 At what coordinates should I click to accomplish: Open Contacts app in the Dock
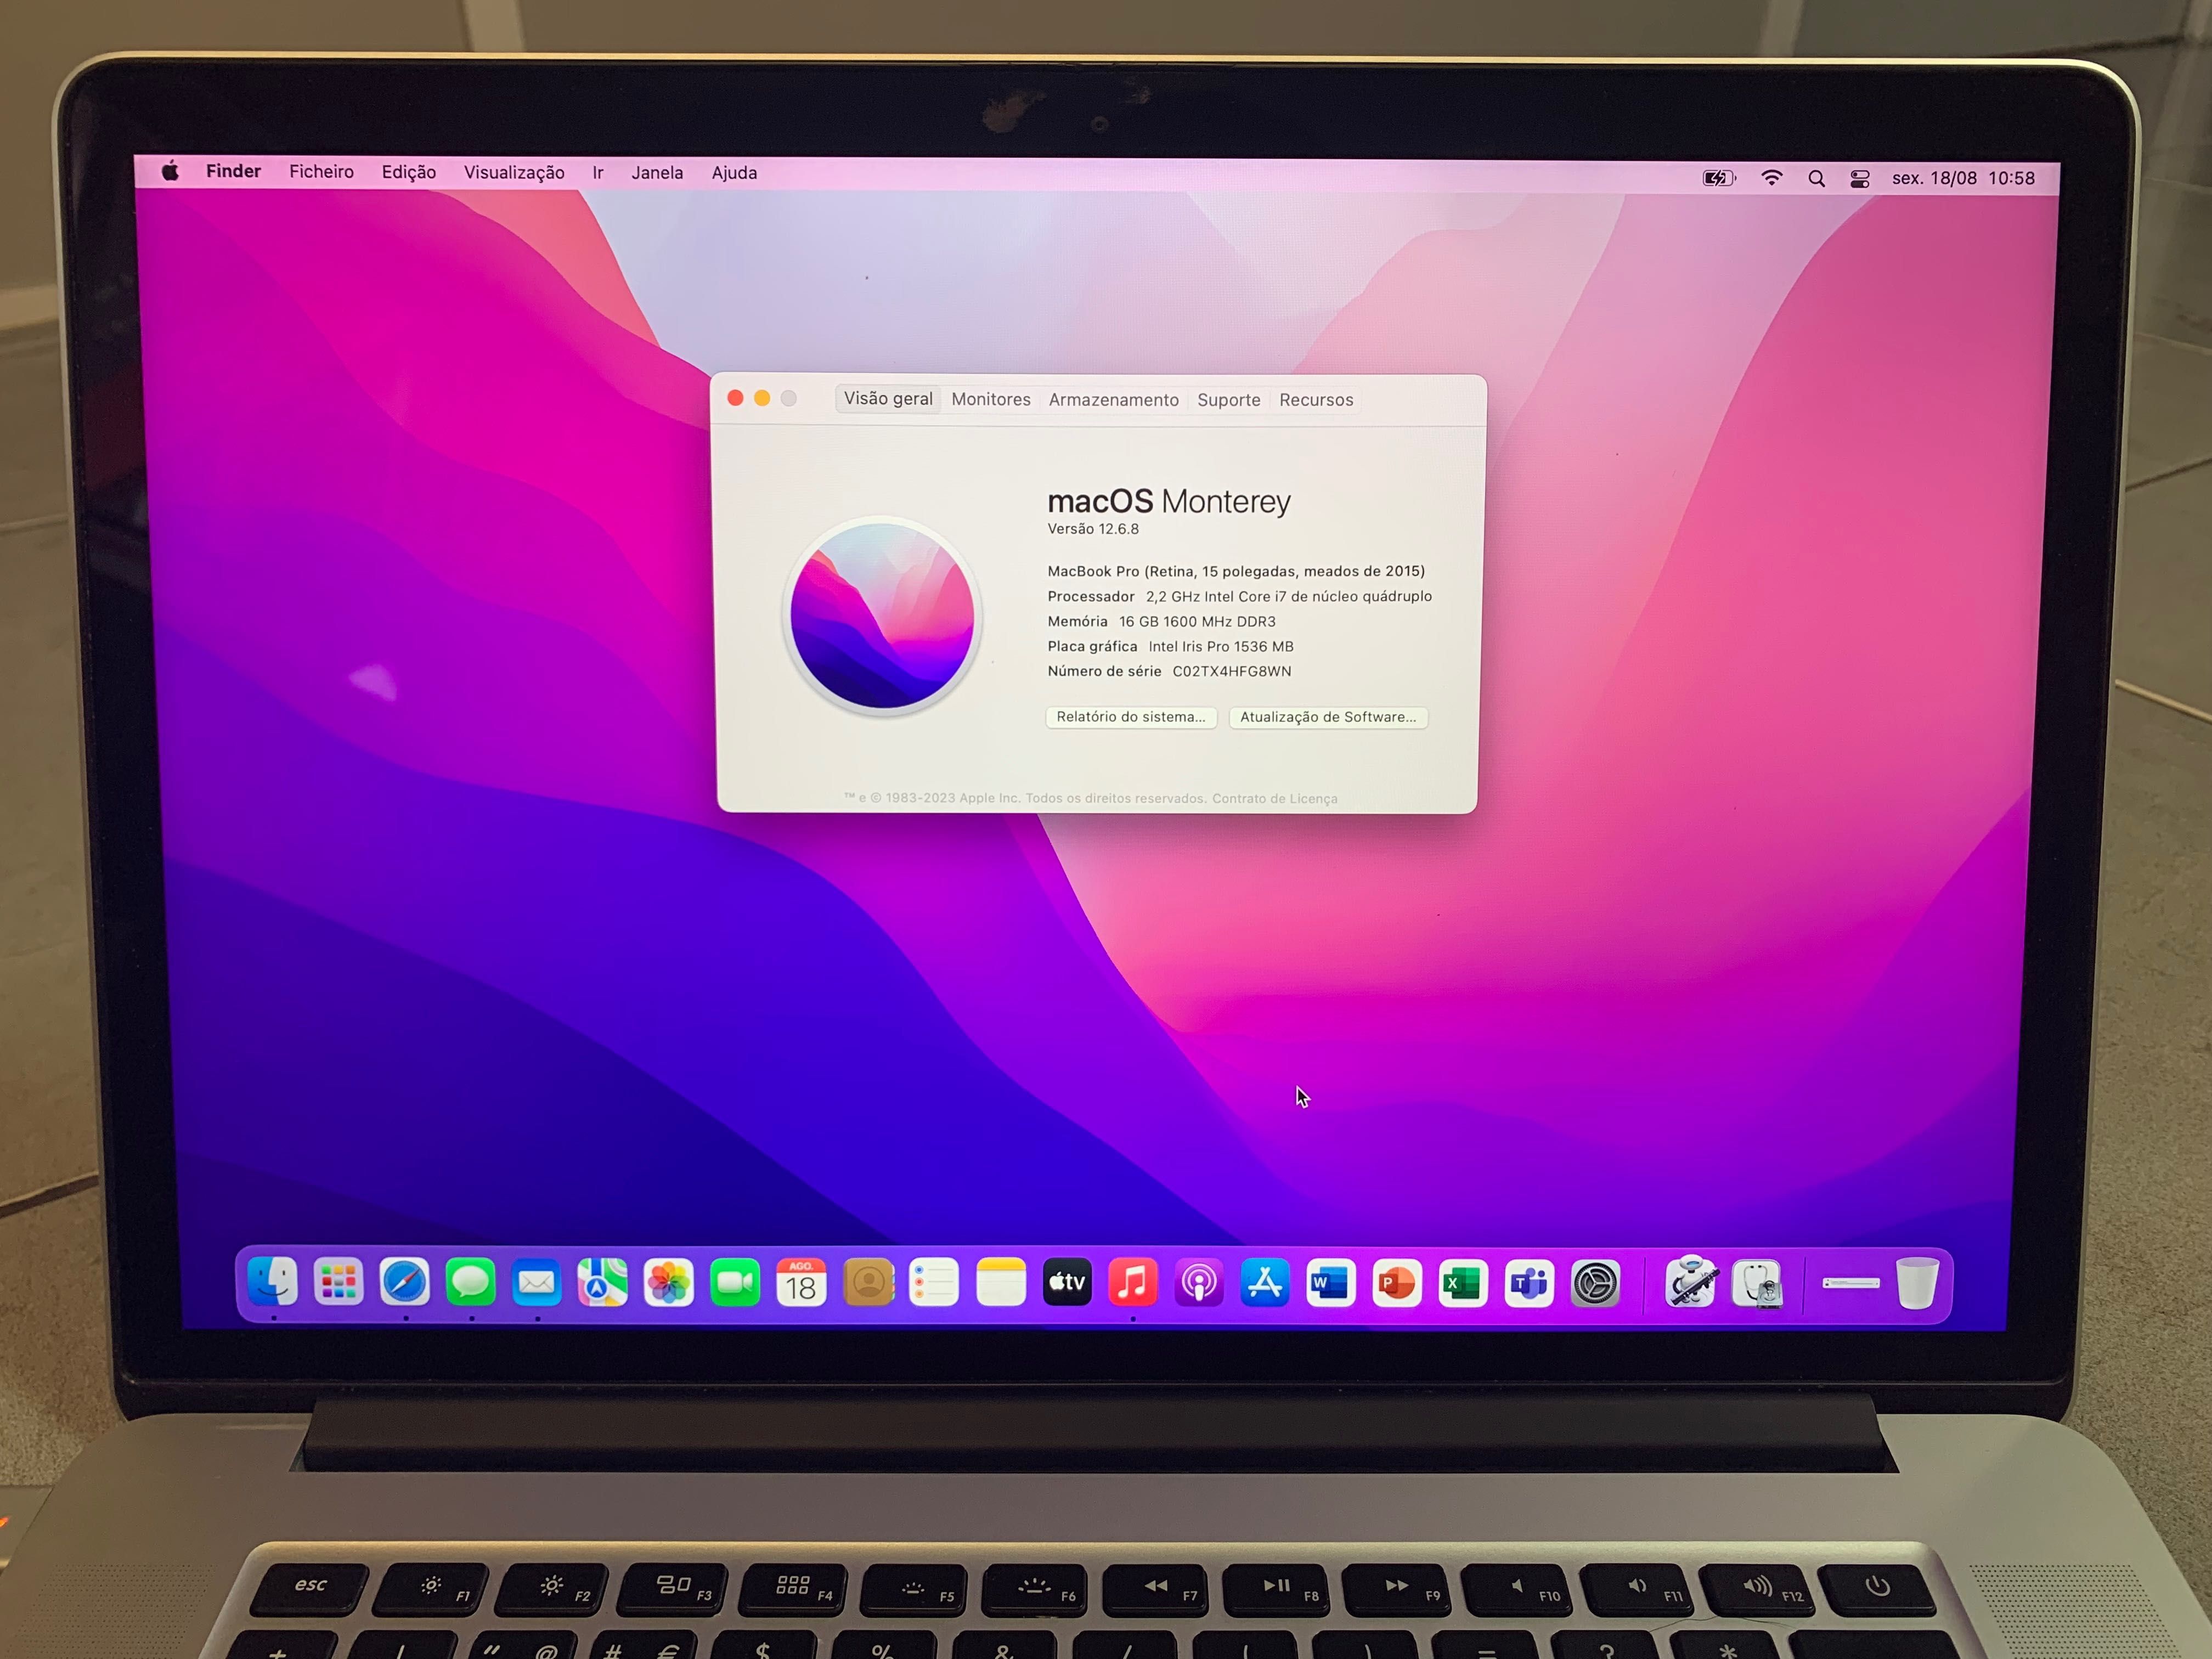(x=868, y=1282)
